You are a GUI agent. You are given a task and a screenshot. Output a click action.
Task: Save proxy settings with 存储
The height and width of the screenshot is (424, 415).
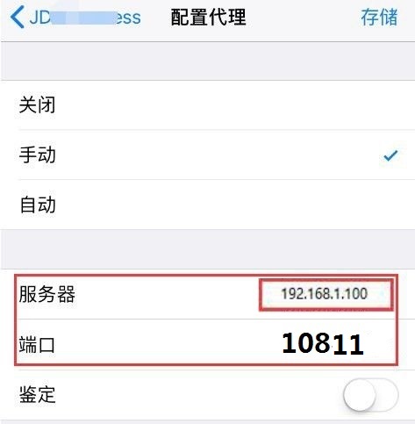(379, 18)
